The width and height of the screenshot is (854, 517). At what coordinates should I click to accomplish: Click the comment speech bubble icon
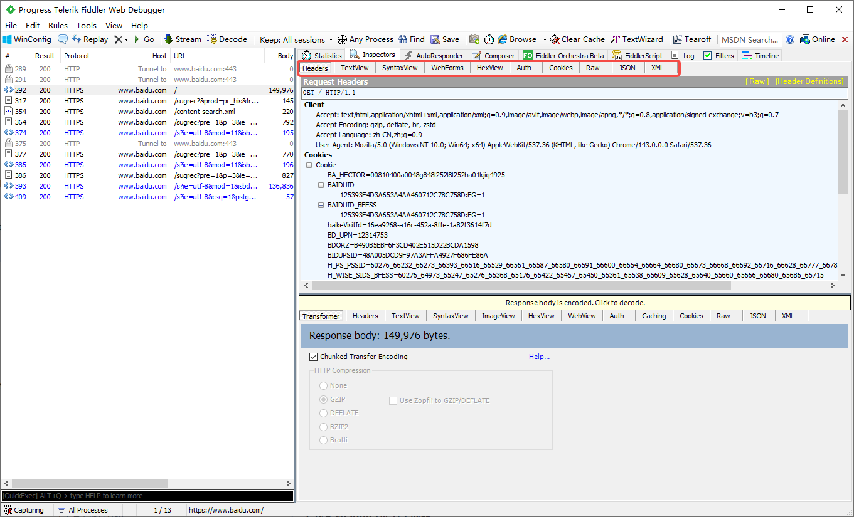click(x=63, y=39)
